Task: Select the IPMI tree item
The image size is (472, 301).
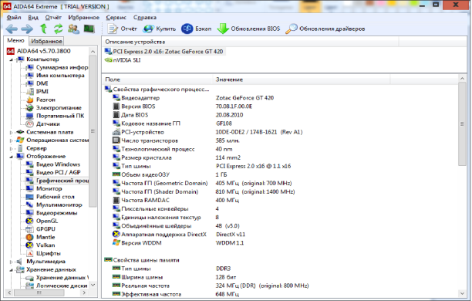Action: pyautogui.click(x=42, y=92)
